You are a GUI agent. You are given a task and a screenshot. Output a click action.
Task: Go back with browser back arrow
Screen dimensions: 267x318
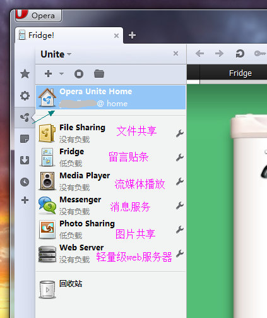pos(199,54)
